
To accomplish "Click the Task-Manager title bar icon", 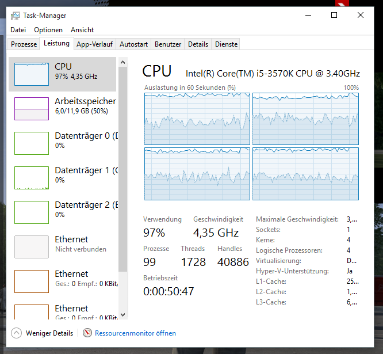I will tap(15, 16).
